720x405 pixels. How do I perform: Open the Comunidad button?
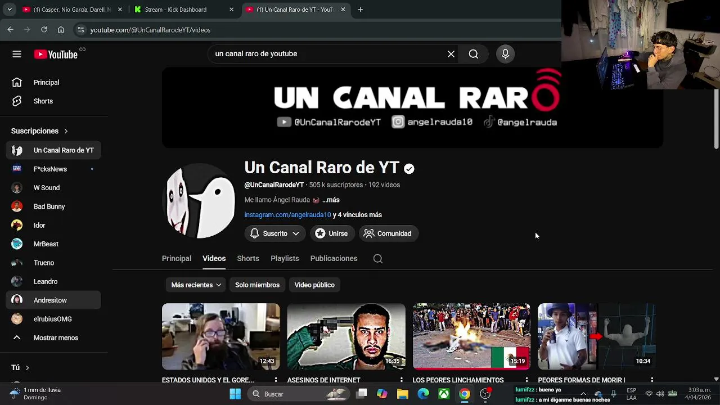pyautogui.click(x=388, y=233)
